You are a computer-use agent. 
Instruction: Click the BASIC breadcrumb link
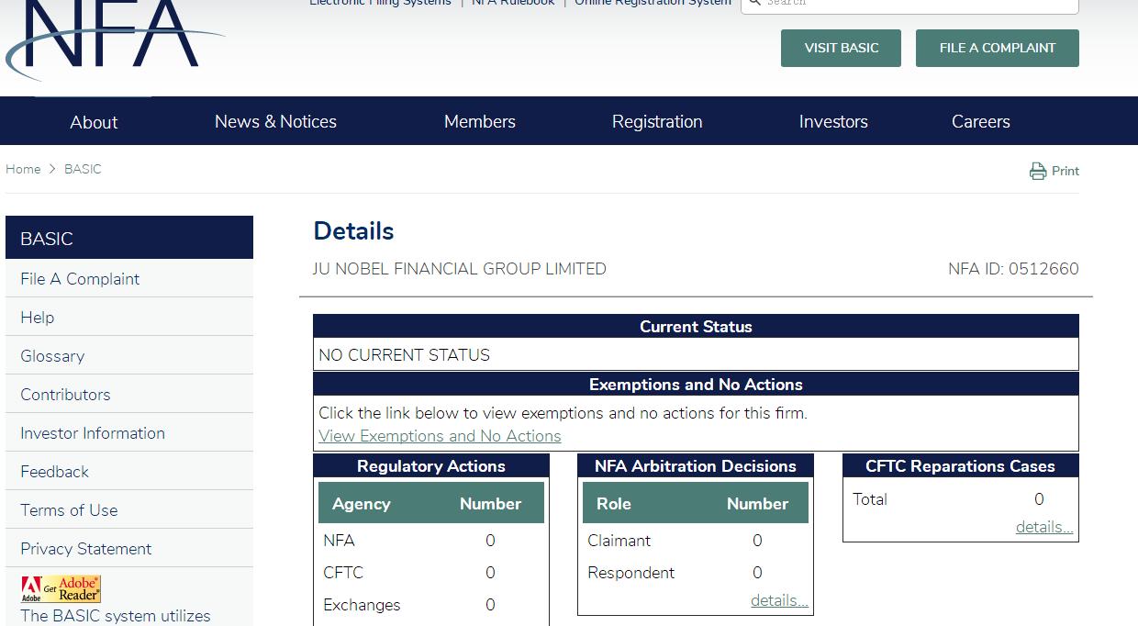pos(83,169)
